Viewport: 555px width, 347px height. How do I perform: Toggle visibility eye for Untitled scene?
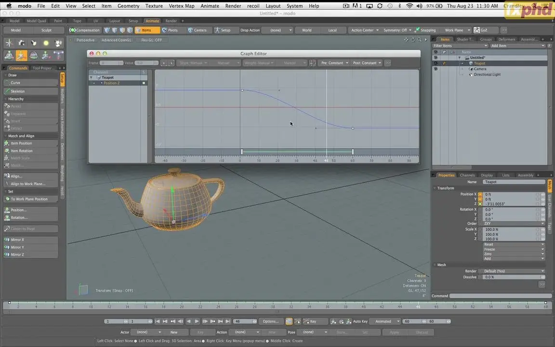[x=436, y=57]
